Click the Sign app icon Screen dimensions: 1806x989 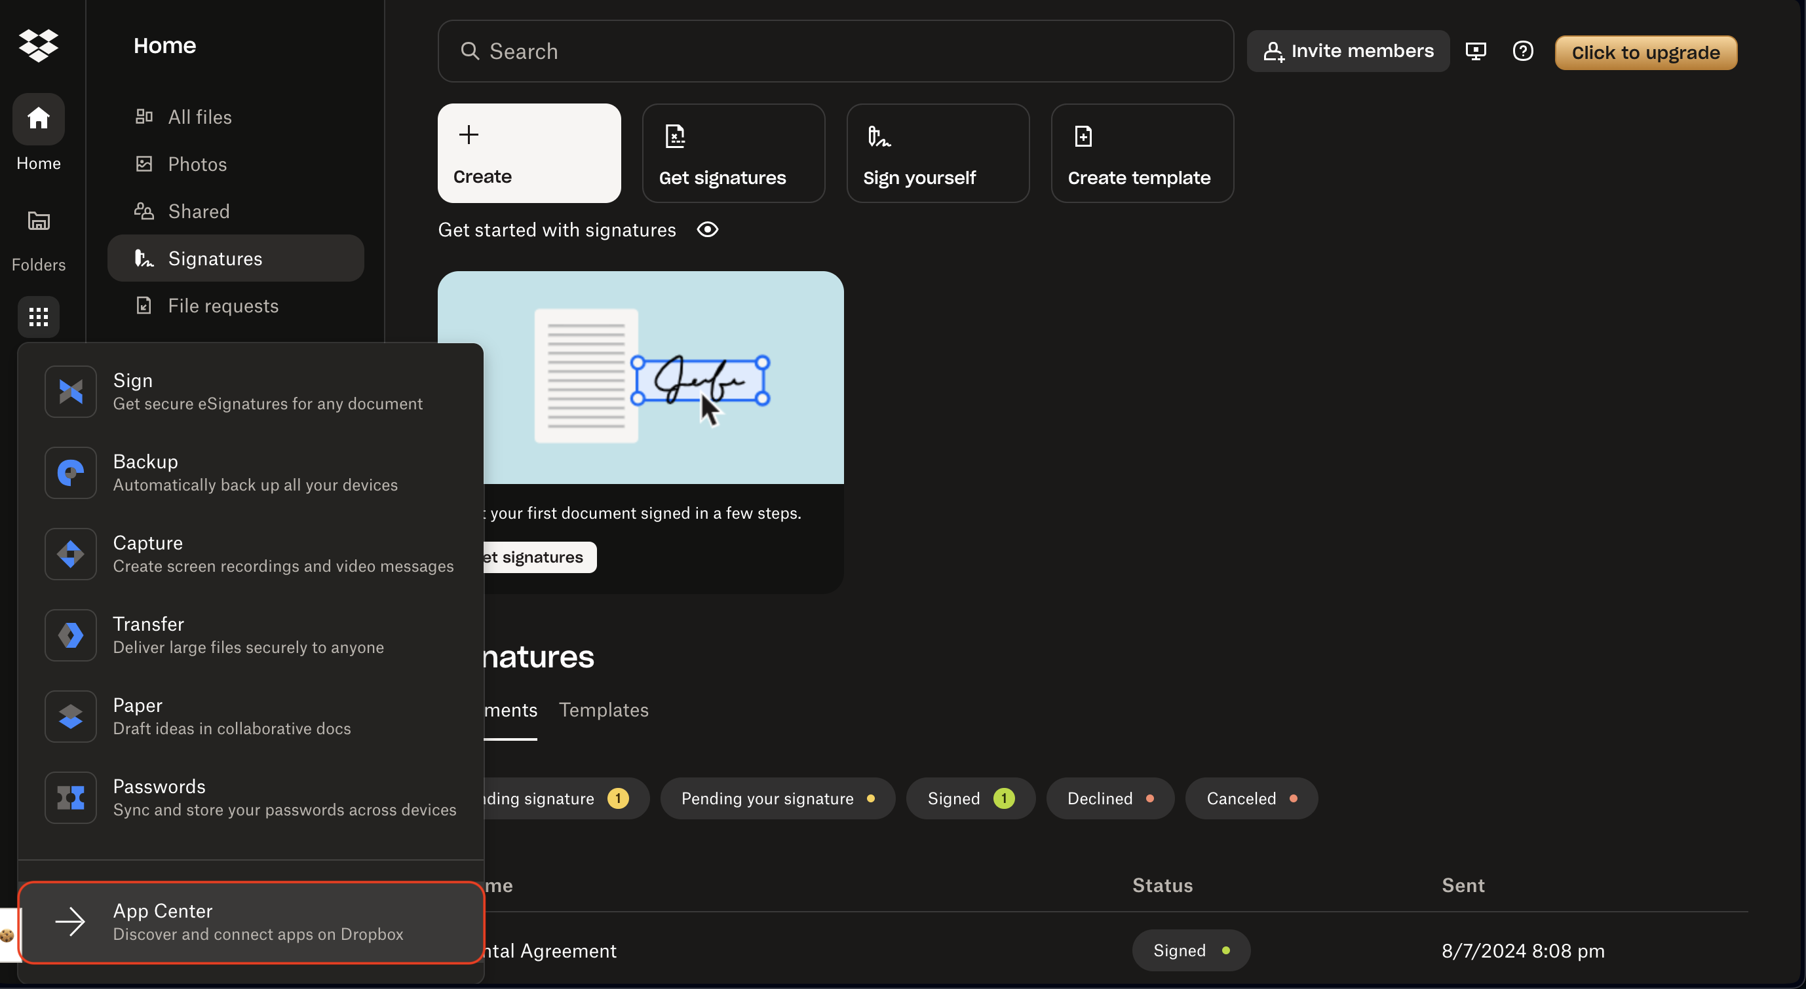click(x=71, y=392)
